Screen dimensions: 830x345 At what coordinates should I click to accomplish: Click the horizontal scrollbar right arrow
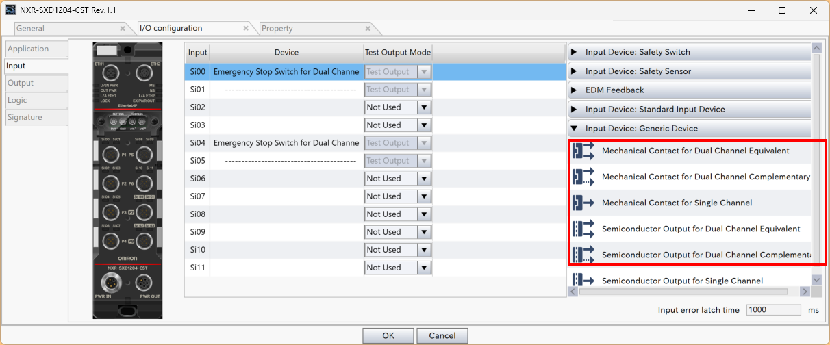(x=805, y=292)
